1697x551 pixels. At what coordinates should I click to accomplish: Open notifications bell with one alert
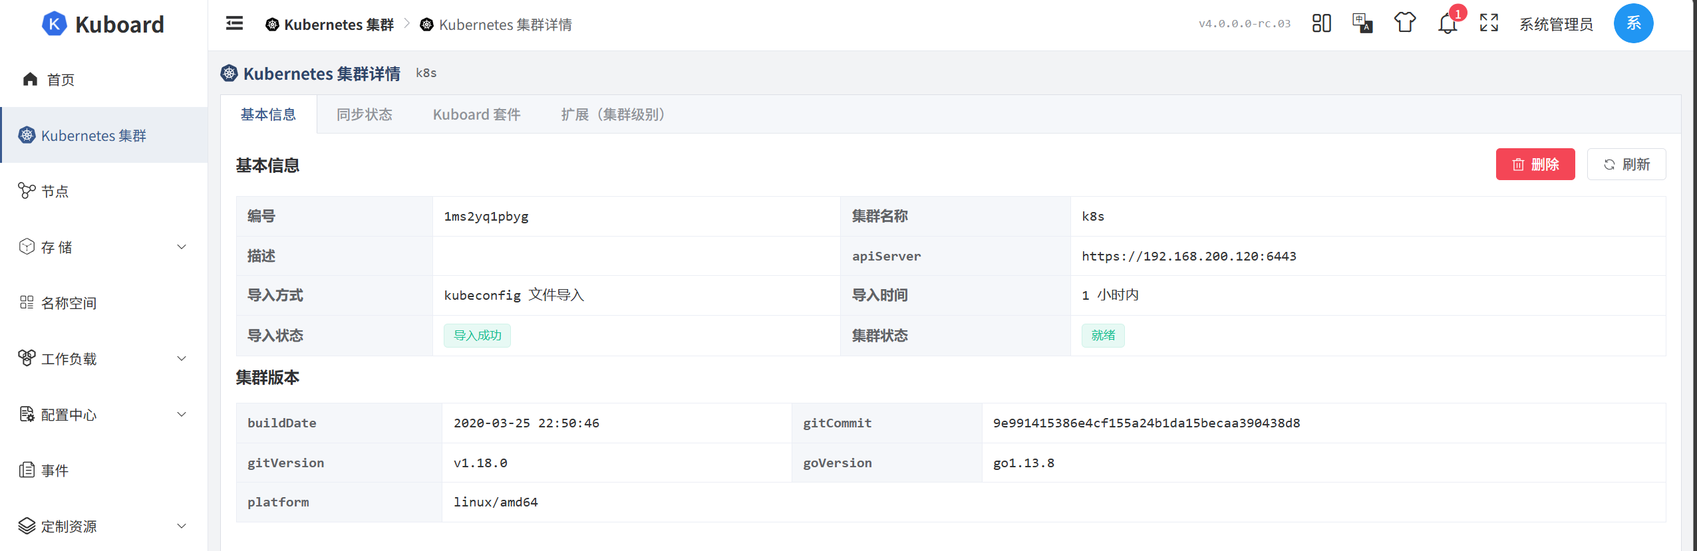[1448, 23]
